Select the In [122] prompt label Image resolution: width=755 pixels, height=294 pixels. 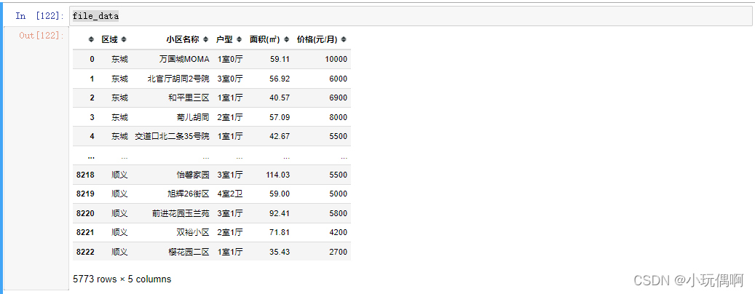point(39,16)
